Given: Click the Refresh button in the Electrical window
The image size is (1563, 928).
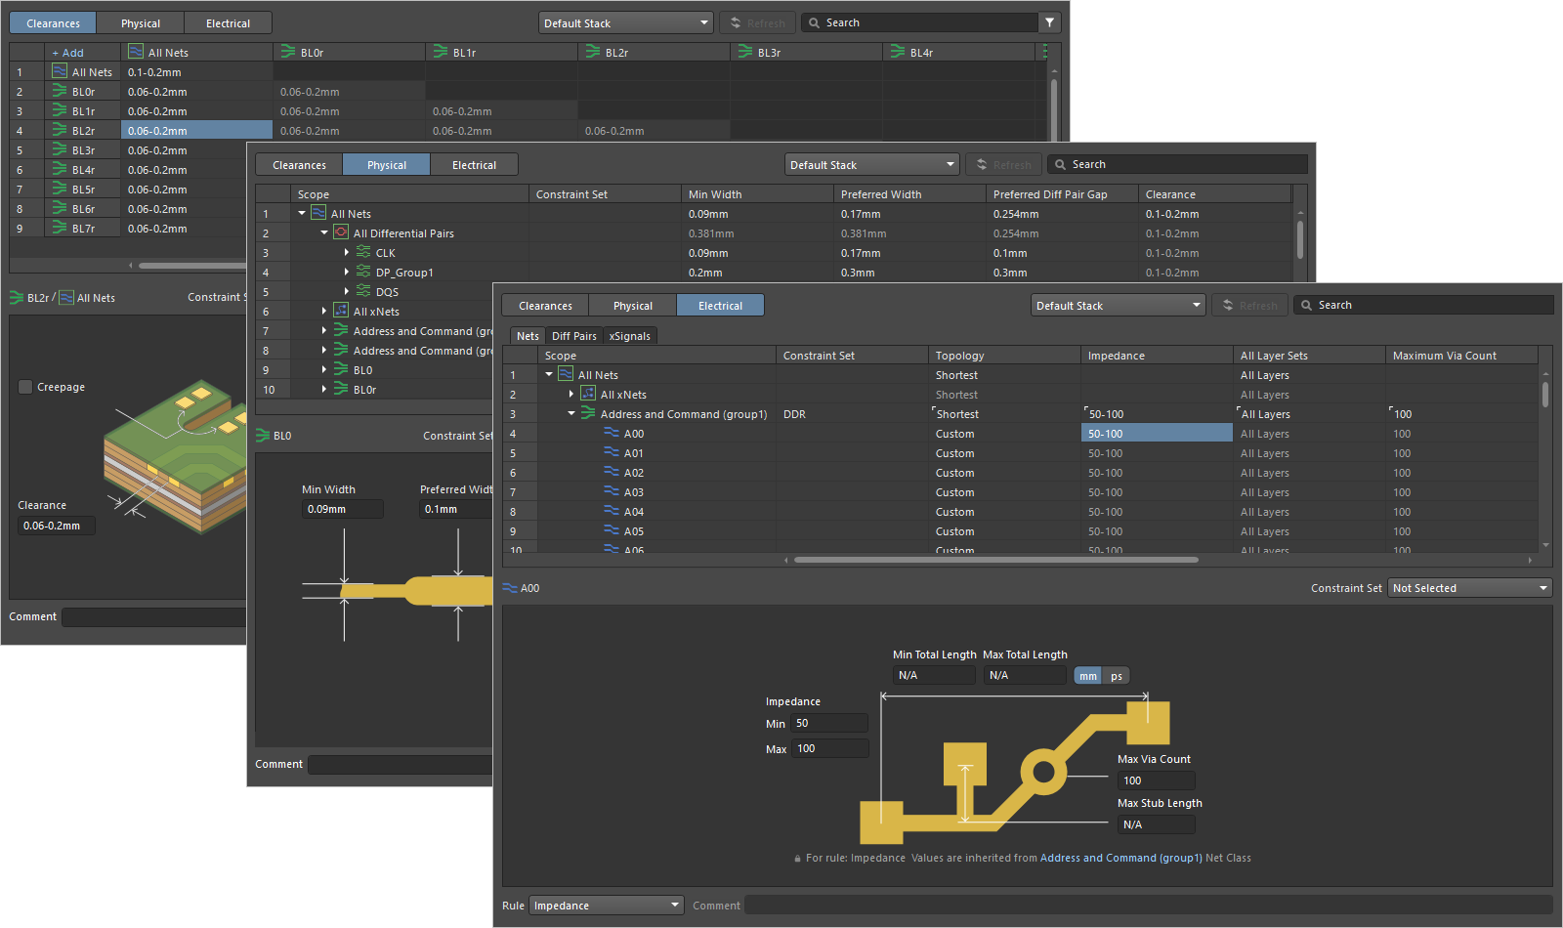Looking at the screenshot, I should coord(1250,304).
